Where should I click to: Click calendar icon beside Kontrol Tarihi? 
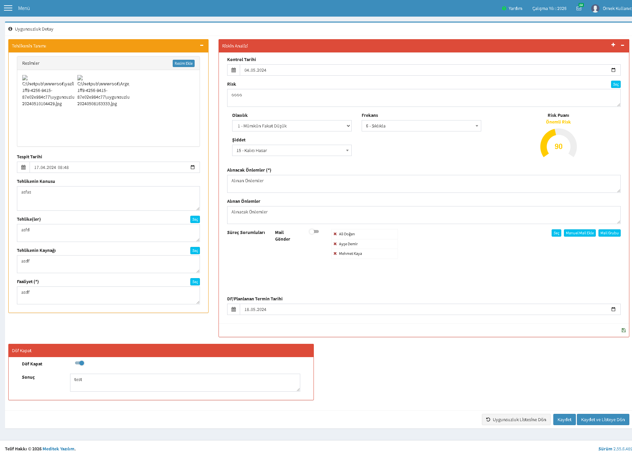(233, 70)
